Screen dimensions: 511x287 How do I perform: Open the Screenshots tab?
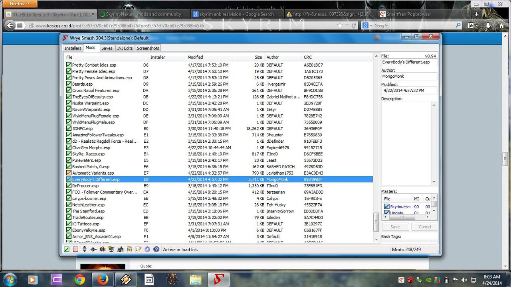tap(148, 48)
